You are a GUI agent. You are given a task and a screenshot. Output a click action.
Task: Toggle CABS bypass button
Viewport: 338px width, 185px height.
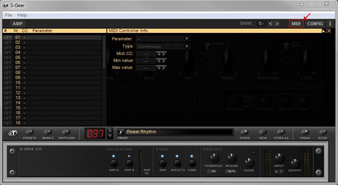click(x=192, y=163)
